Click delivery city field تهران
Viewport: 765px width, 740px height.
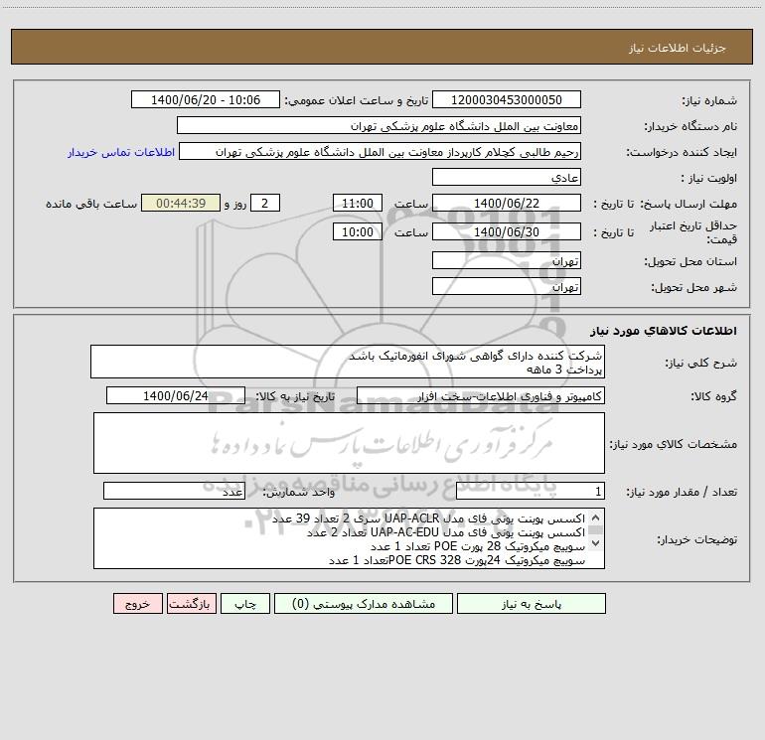(x=507, y=286)
